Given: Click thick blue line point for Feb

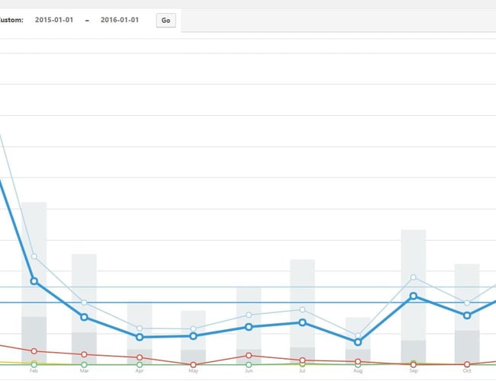Looking at the screenshot, I should tap(34, 281).
